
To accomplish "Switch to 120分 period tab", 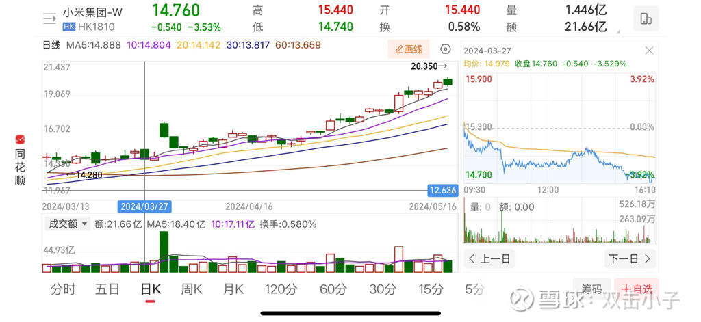I will pyautogui.click(x=281, y=289).
